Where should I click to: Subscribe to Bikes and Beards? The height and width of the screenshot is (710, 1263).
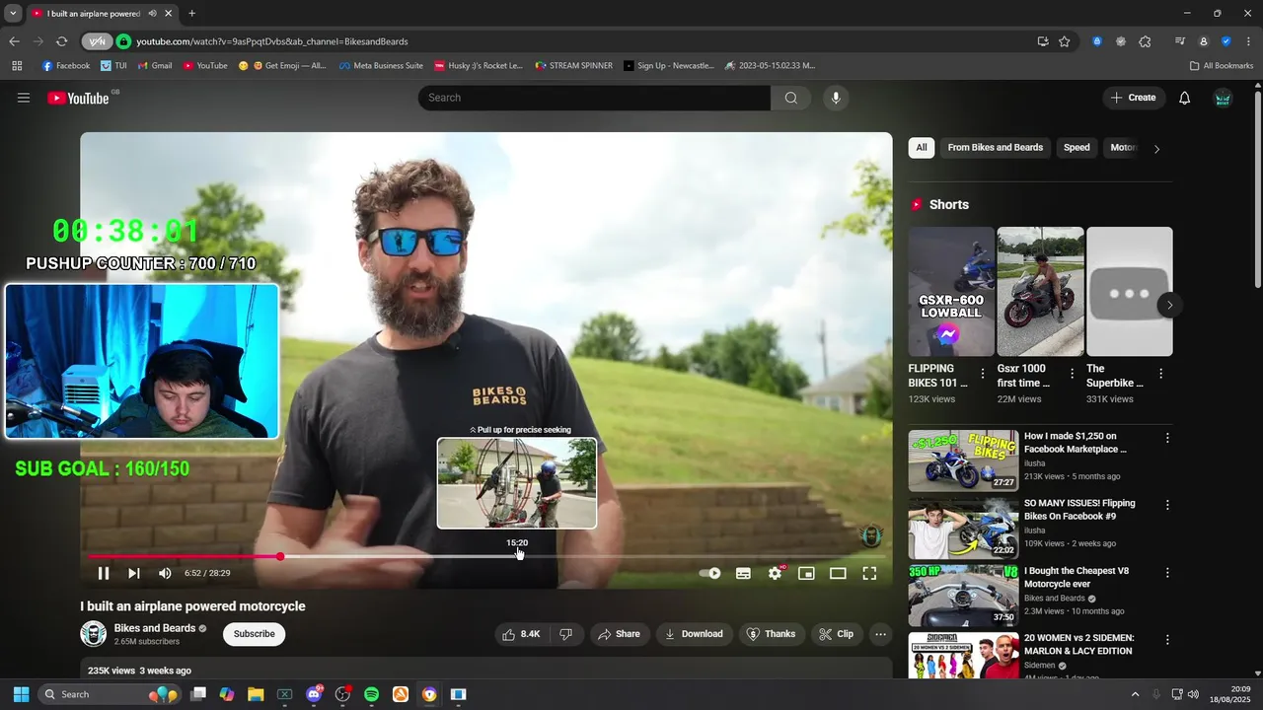click(254, 634)
